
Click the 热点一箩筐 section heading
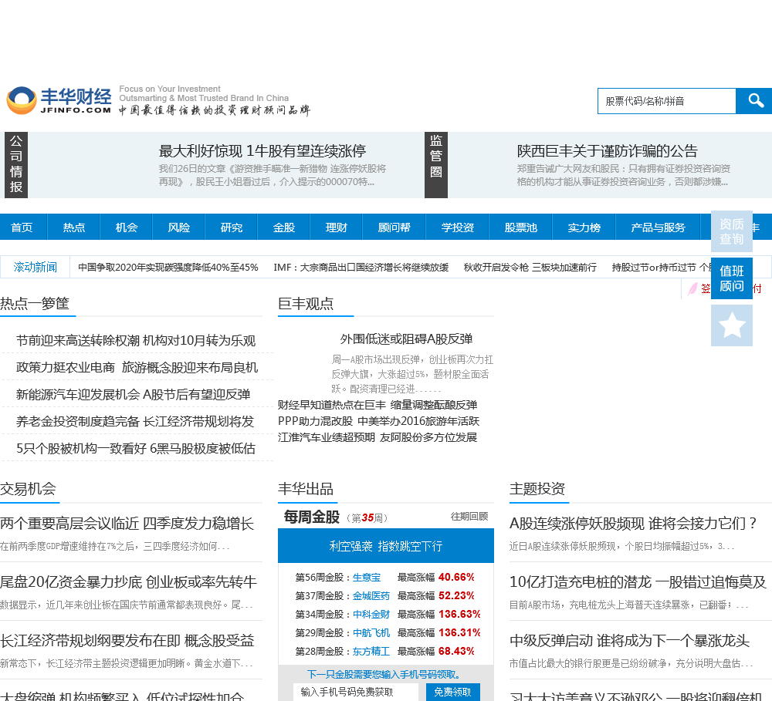35,304
